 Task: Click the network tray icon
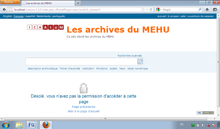tap(208, 125)
